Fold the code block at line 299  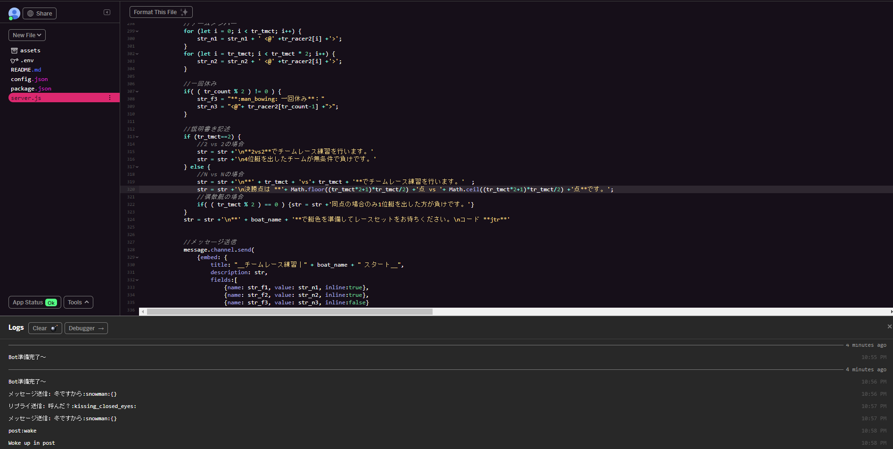[x=137, y=31]
